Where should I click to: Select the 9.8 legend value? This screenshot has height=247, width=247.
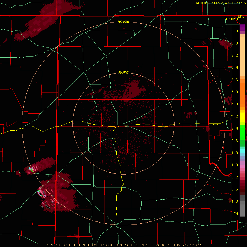coord(235,31)
